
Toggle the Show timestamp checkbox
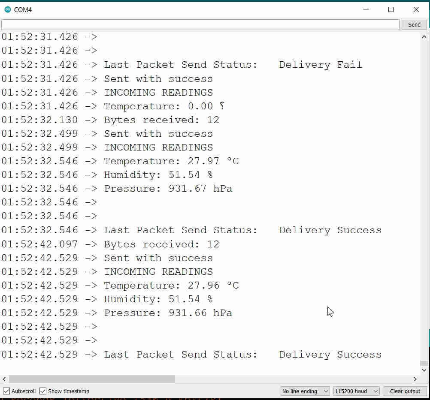pos(43,391)
